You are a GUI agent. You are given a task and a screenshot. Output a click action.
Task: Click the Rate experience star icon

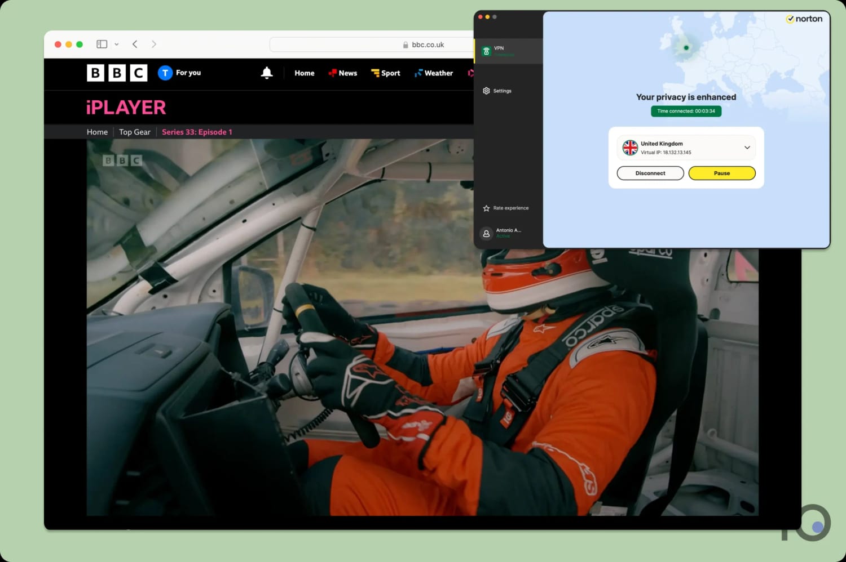coord(486,208)
